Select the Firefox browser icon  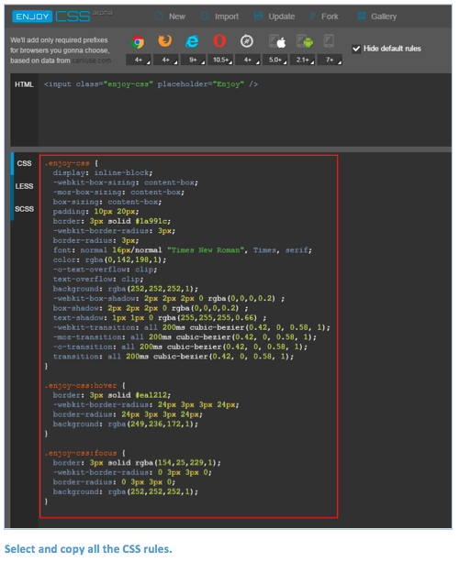pos(165,41)
